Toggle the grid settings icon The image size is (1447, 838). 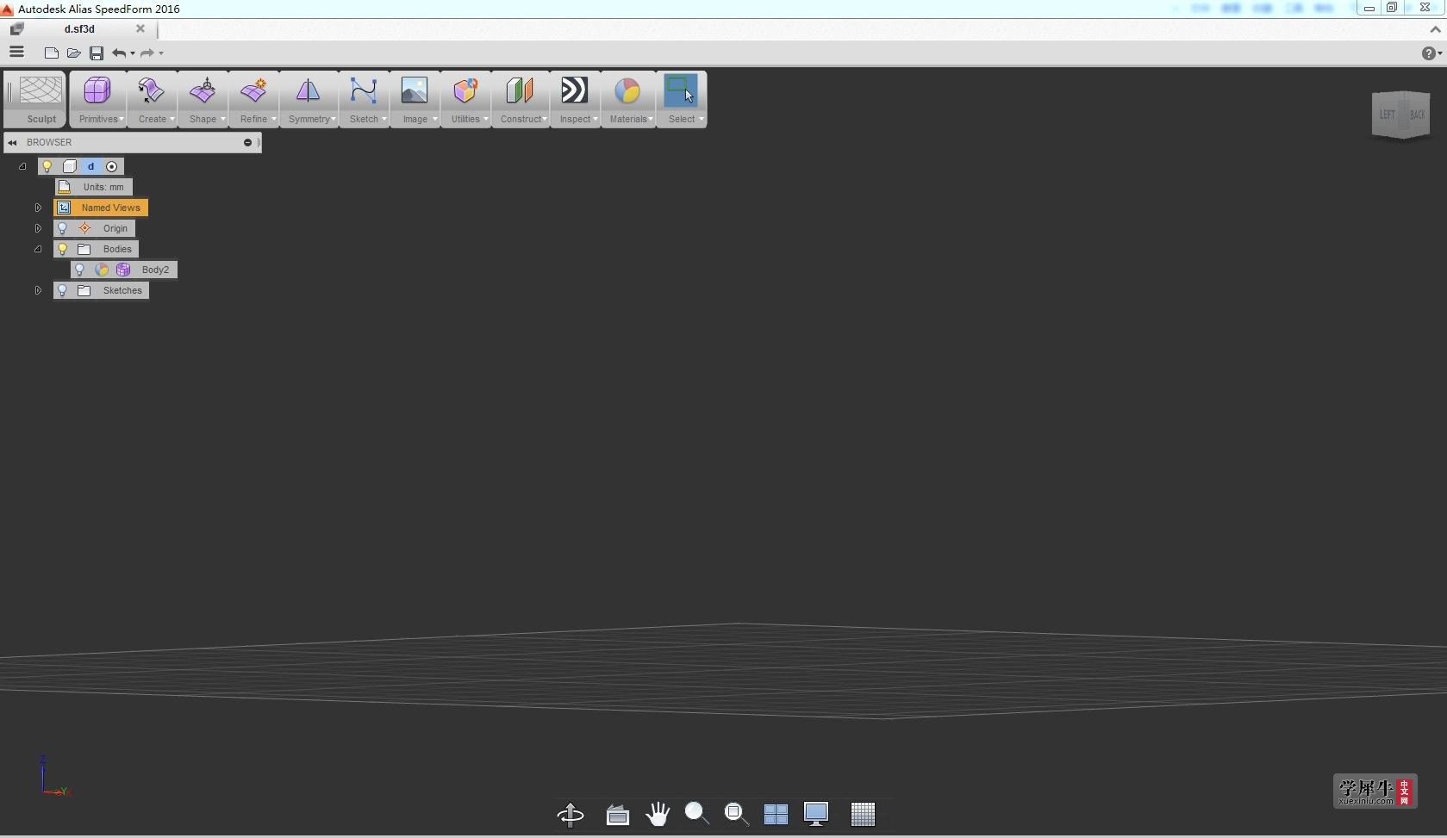point(863,814)
